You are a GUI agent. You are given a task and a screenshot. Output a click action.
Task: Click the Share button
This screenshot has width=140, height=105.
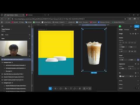coord(137,26)
